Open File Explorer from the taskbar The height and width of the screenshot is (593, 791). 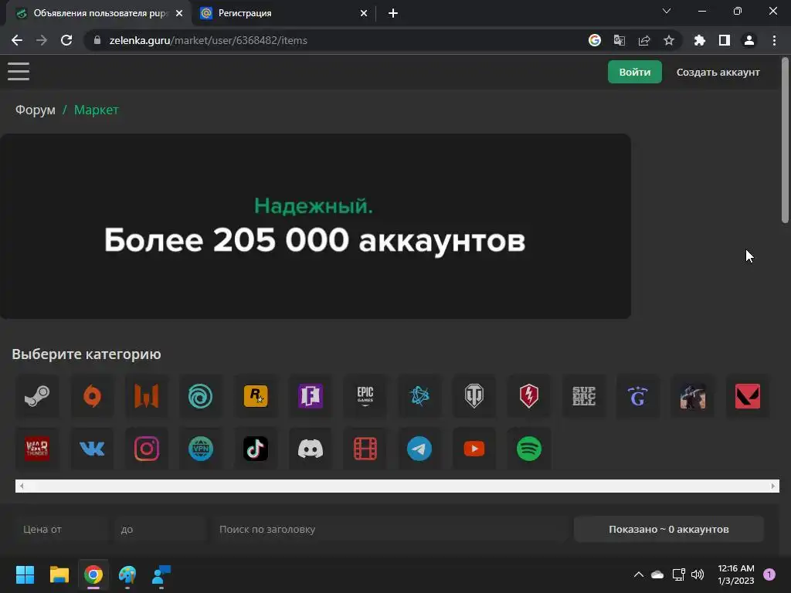(x=59, y=574)
